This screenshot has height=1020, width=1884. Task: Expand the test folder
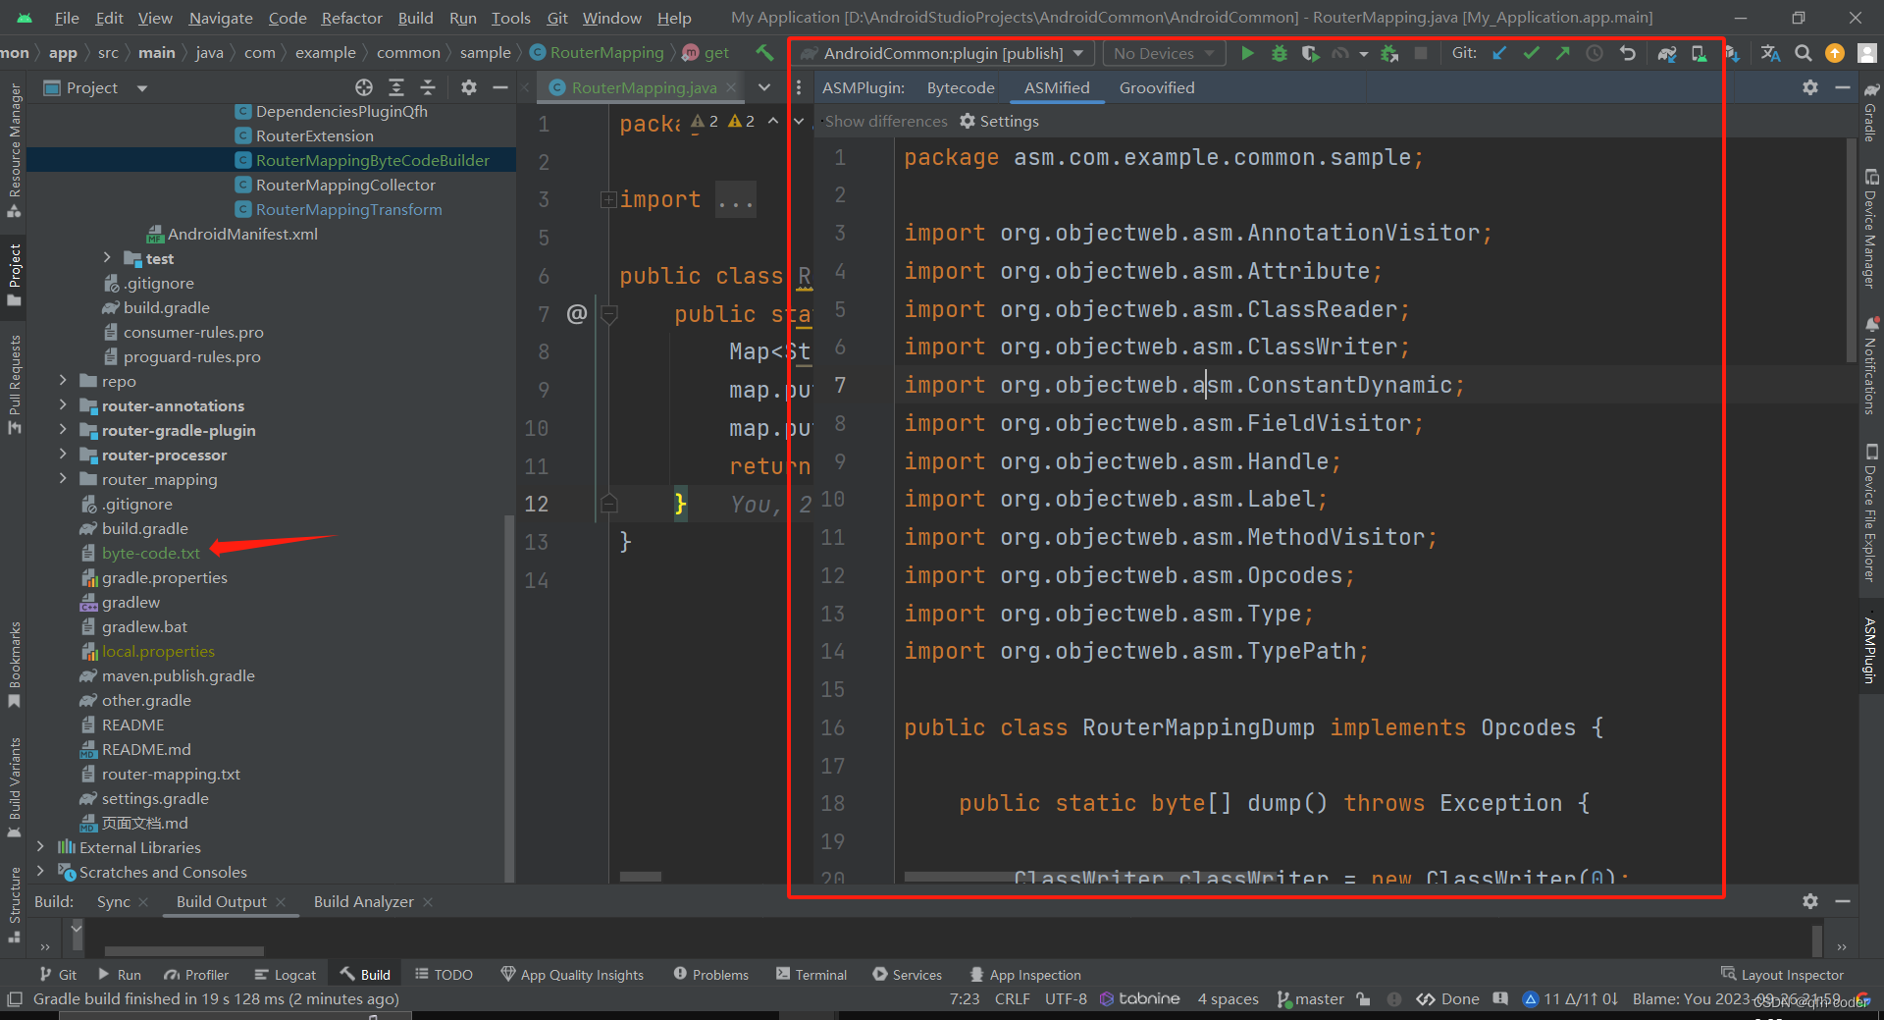107,258
